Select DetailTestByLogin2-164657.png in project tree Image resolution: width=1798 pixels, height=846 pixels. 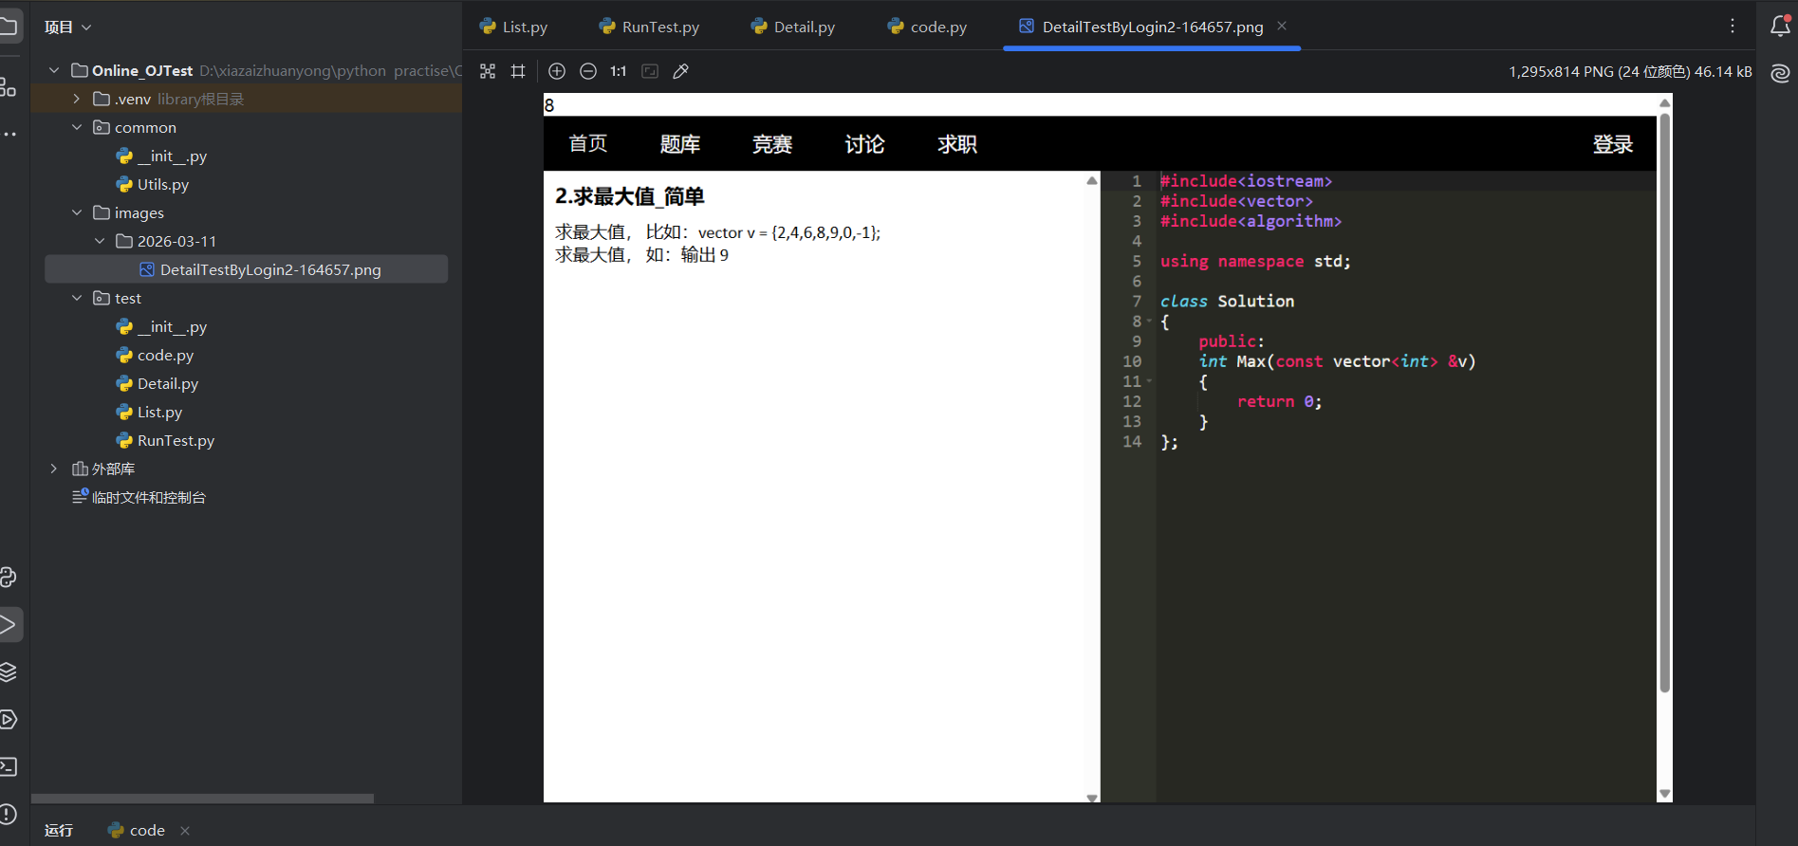[247, 269]
